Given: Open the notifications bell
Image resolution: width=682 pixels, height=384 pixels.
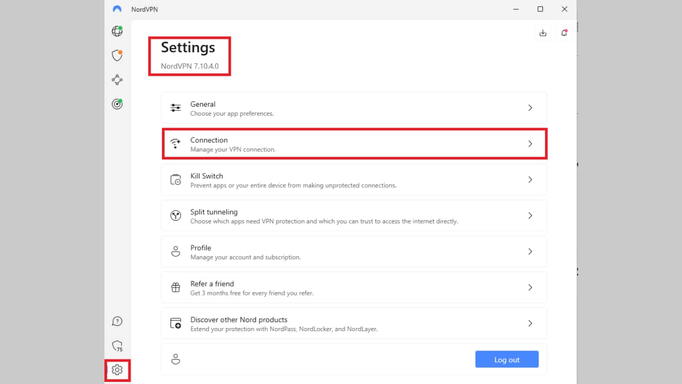Looking at the screenshot, I should click(564, 33).
